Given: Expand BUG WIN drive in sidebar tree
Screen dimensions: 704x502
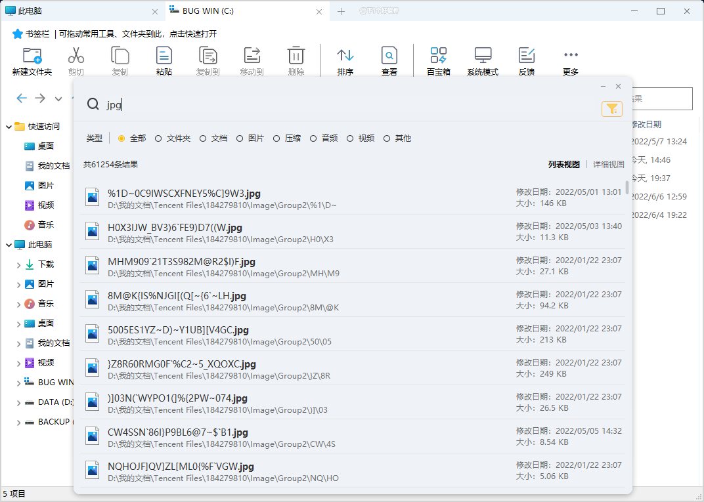Looking at the screenshot, I should 18,382.
